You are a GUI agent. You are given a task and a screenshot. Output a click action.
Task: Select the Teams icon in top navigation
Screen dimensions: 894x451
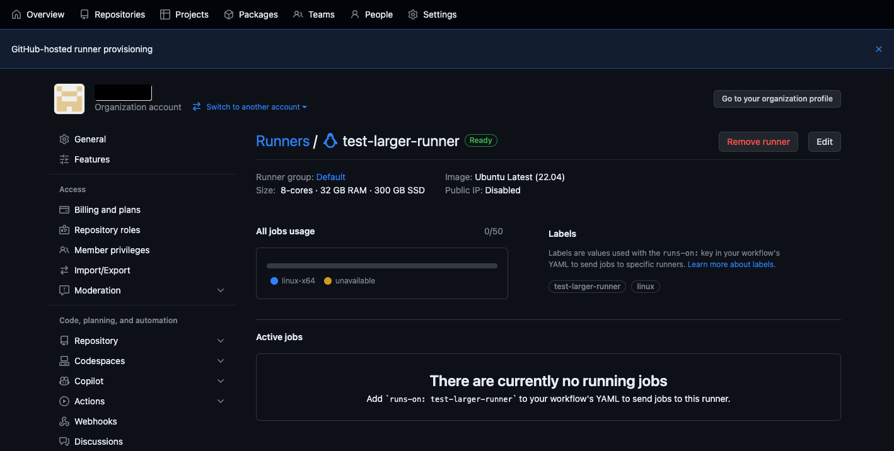coord(298,14)
